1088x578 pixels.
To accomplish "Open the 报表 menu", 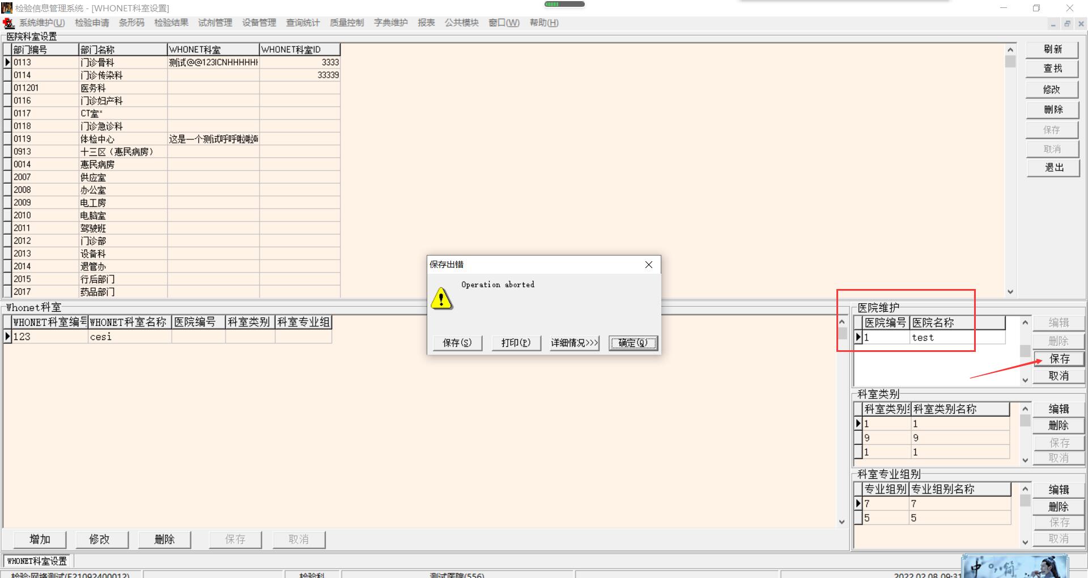I will pyautogui.click(x=426, y=23).
